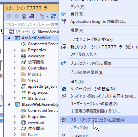
Task: Expand the Controllers folder
Action: (x=14, y=68)
